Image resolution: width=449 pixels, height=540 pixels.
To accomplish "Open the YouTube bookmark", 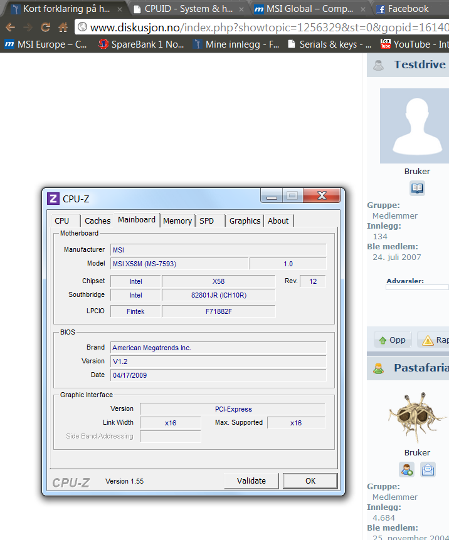I will coord(415,44).
